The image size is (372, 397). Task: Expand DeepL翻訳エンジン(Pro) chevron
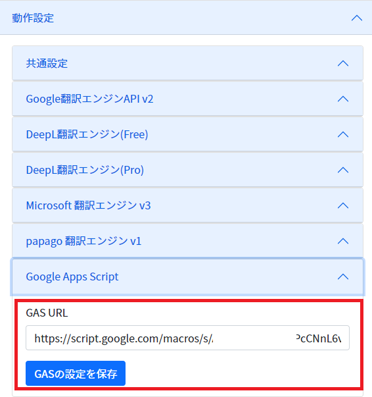pyautogui.click(x=343, y=170)
